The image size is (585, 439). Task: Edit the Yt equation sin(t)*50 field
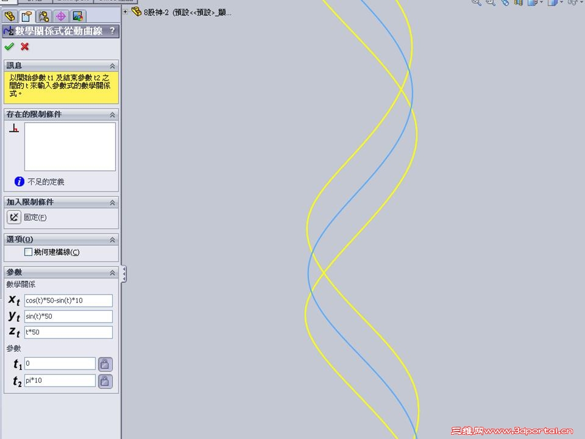click(68, 316)
